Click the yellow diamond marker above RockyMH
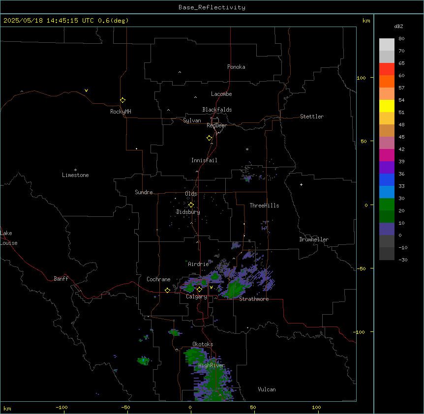The width and height of the screenshot is (424, 414). [x=122, y=100]
